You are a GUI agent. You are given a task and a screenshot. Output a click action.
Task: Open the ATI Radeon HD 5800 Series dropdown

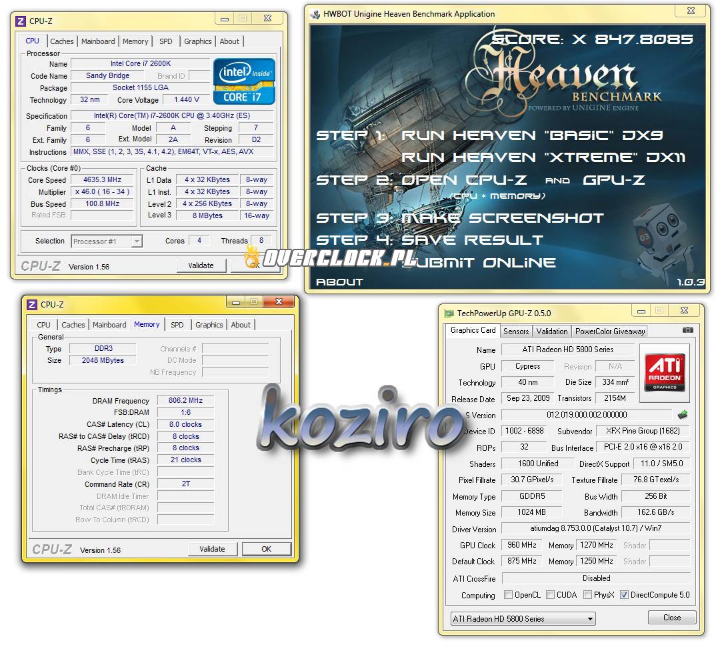[523, 618]
